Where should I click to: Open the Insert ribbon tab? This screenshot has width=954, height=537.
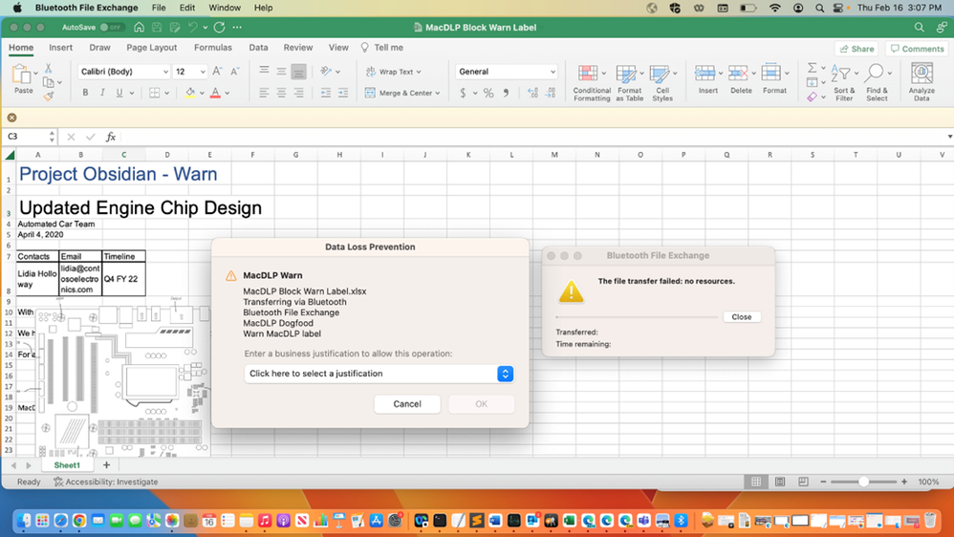coord(61,48)
